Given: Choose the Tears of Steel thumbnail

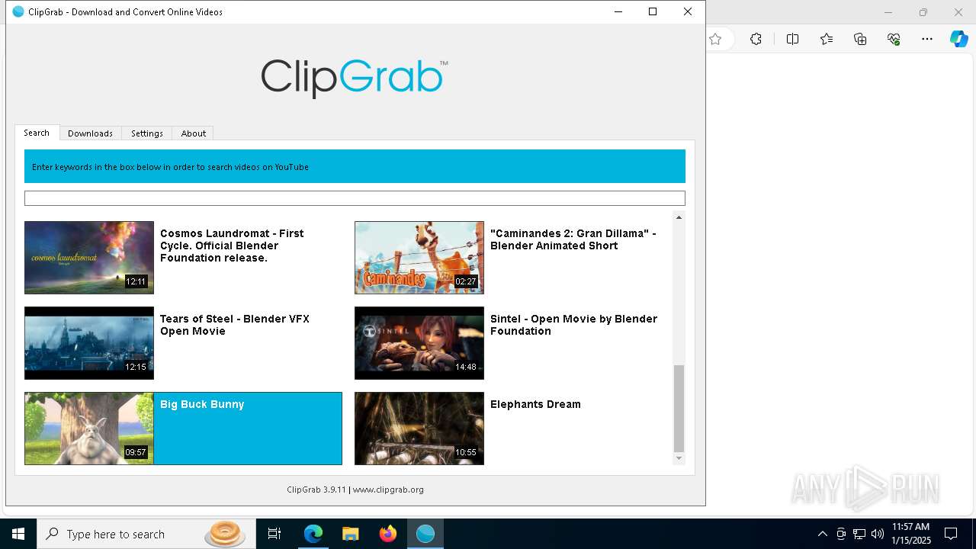Looking at the screenshot, I should coord(89,343).
